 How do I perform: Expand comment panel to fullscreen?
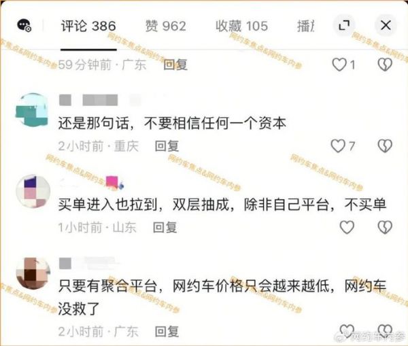344,26
